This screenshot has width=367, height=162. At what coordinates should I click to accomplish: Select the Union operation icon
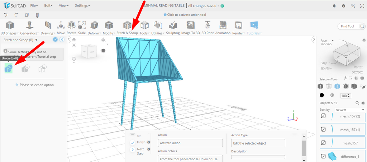click(x=9, y=68)
